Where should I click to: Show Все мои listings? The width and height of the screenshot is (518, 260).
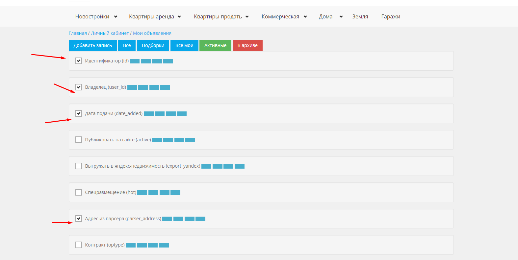pyautogui.click(x=184, y=45)
